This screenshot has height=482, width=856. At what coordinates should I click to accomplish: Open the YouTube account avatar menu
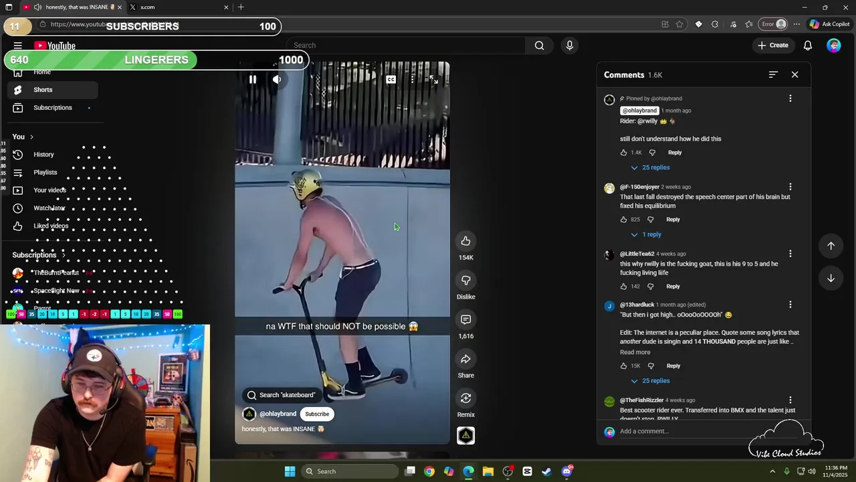point(834,46)
